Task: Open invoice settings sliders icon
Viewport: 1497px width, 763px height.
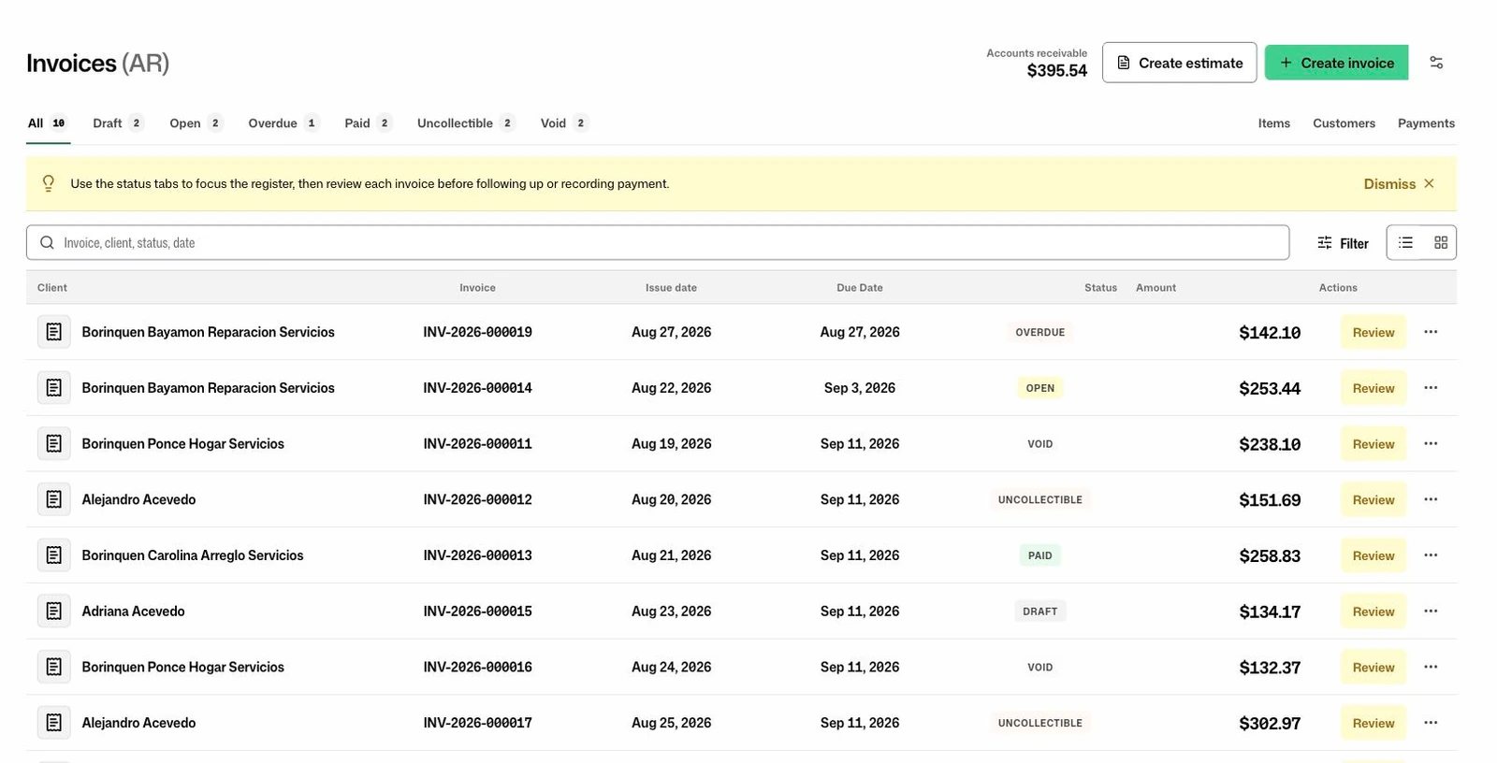Action: (x=1436, y=63)
